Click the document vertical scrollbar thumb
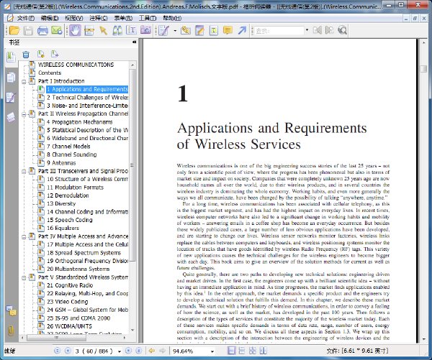432x360 pixels. [x=424, y=68]
